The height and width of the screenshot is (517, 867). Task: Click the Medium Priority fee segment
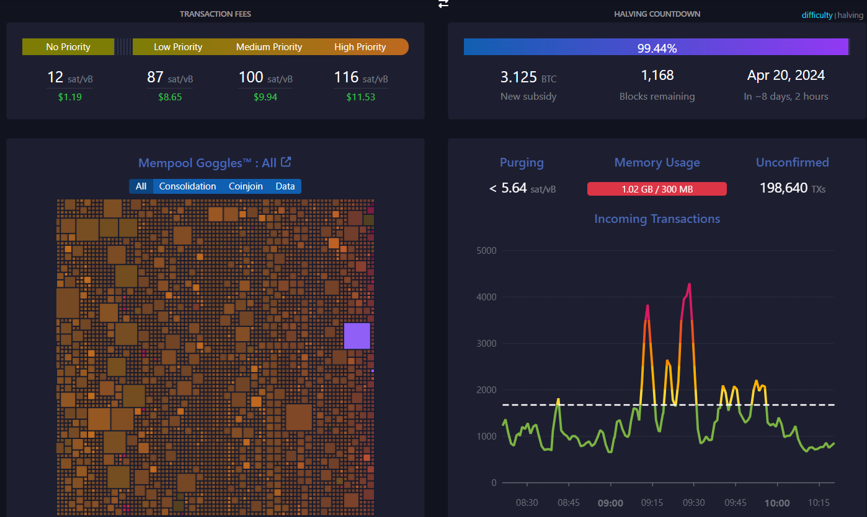click(x=269, y=47)
